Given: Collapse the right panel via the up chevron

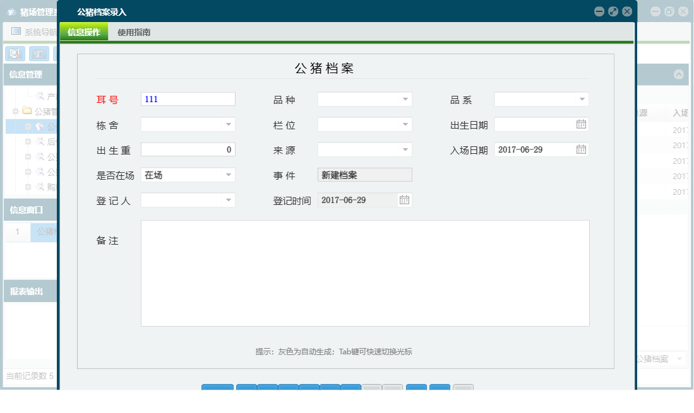Looking at the screenshot, I should tap(679, 74).
